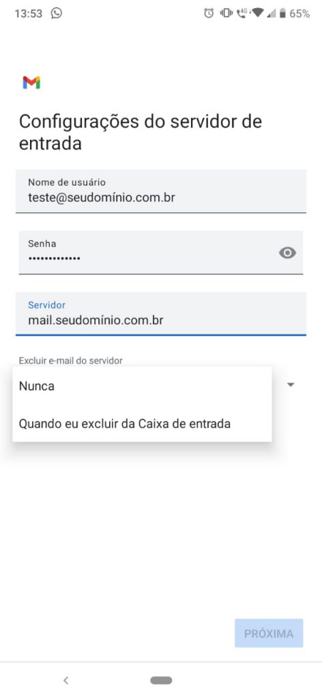Click into the Servidor field

[161, 313]
